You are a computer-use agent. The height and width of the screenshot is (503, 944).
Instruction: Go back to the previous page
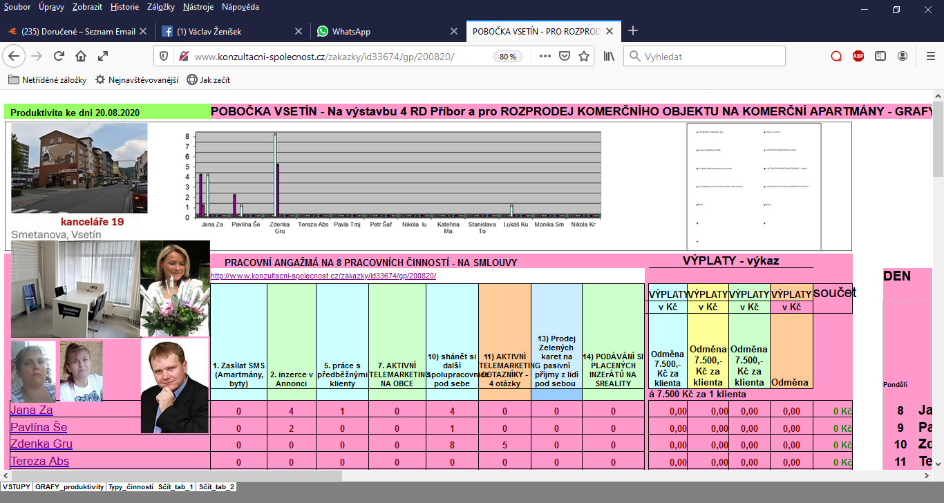(x=15, y=56)
